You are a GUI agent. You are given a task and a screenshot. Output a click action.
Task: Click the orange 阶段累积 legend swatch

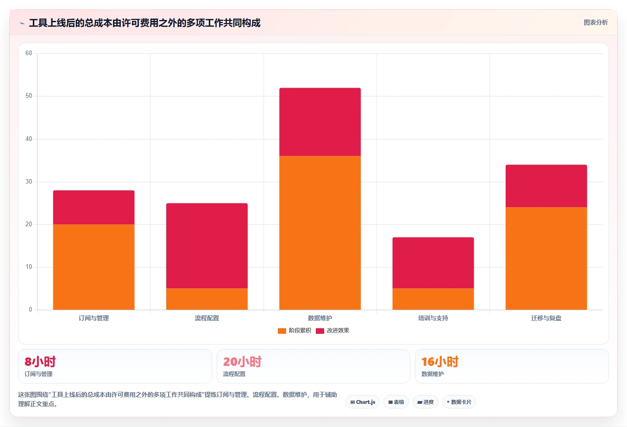(282, 331)
